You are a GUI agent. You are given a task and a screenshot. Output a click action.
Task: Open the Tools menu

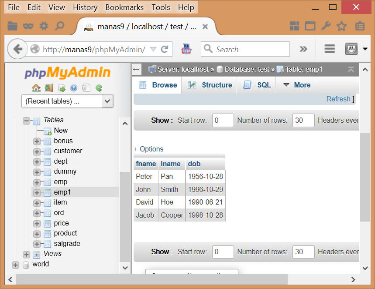pyautogui.click(x=161, y=7)
